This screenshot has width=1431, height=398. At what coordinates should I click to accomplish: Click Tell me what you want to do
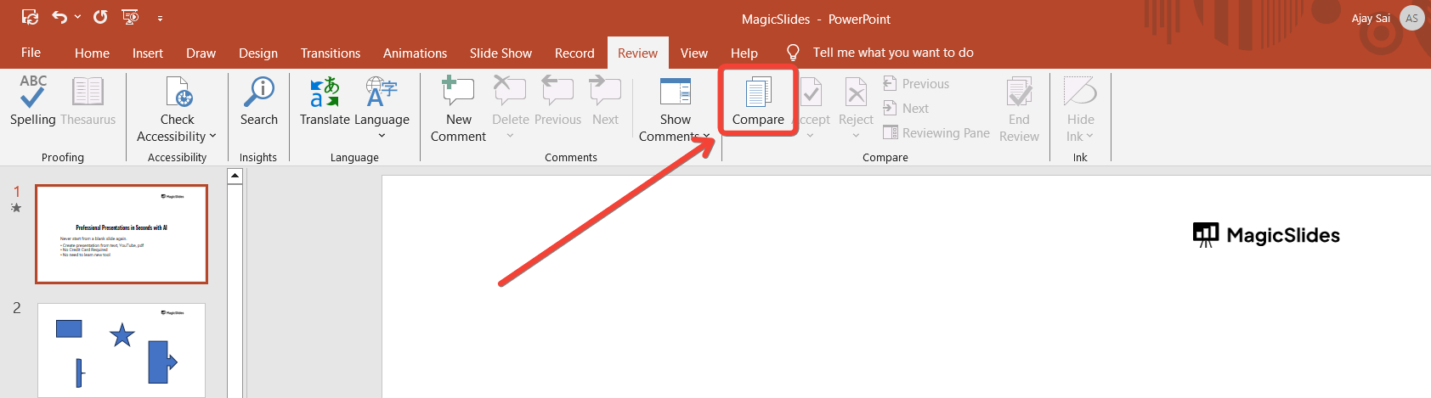tap(893, 53)
